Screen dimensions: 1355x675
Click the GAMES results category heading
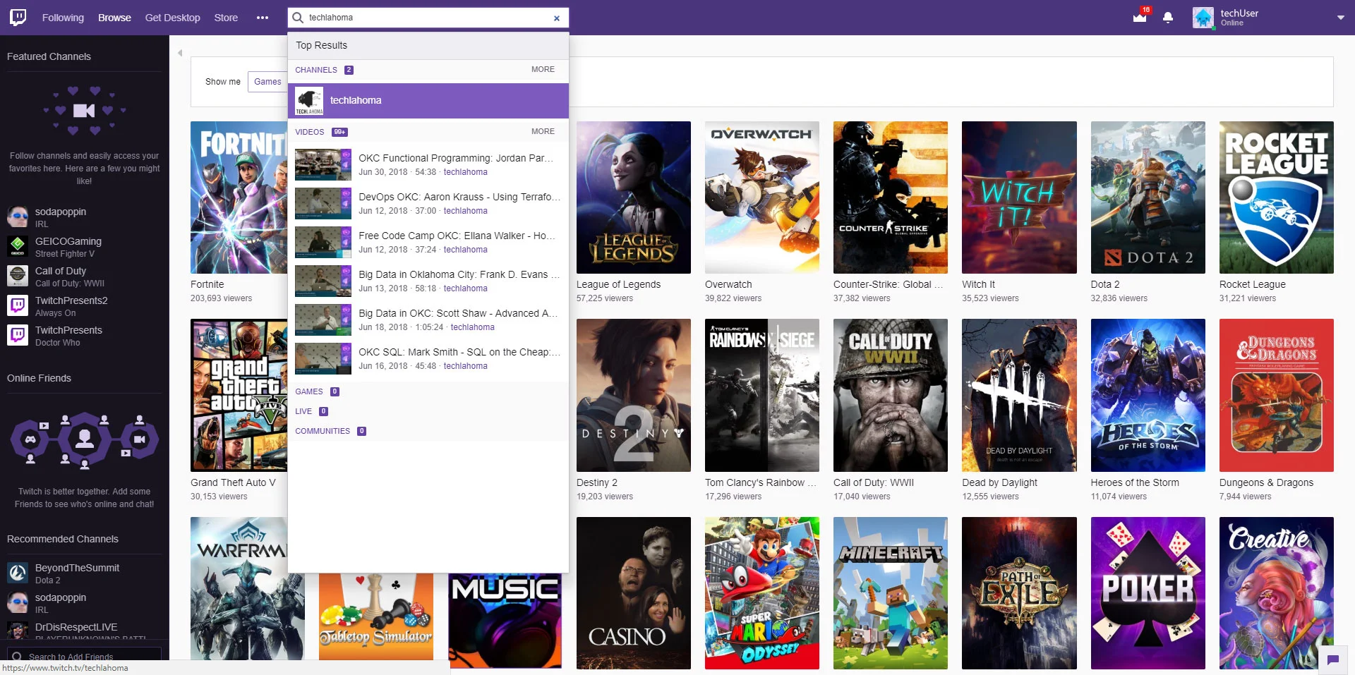pos(309,391)
